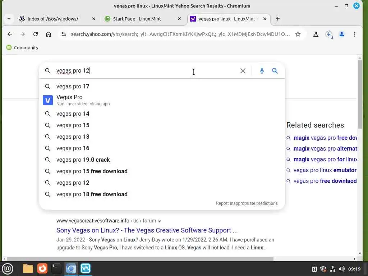Choose suggestion vegas pro 13

[x=162, y=137]
